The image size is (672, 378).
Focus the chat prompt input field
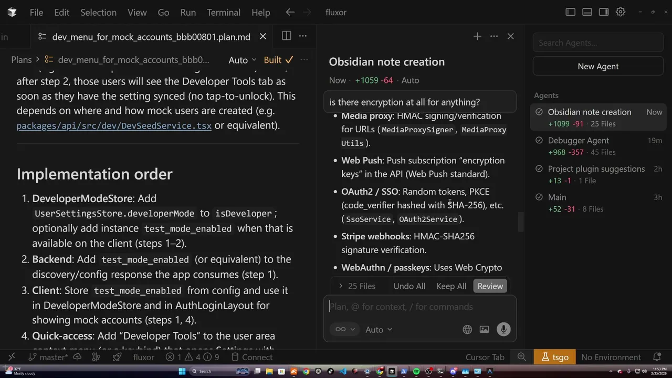click(x=420, y=307)
